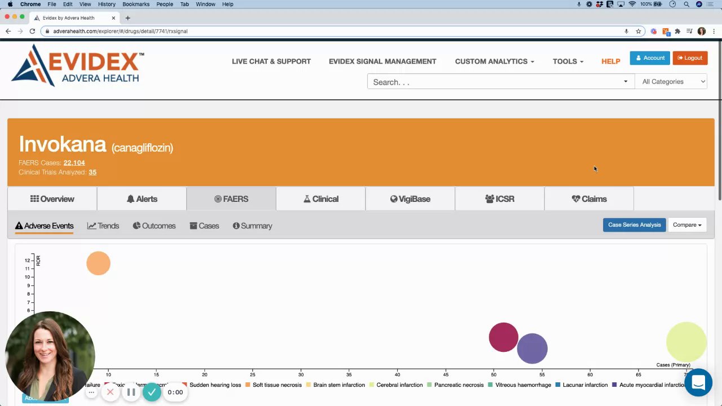Open the Summary subtab
The width and height of the screenshot is (722, 406).
(252, 226)
